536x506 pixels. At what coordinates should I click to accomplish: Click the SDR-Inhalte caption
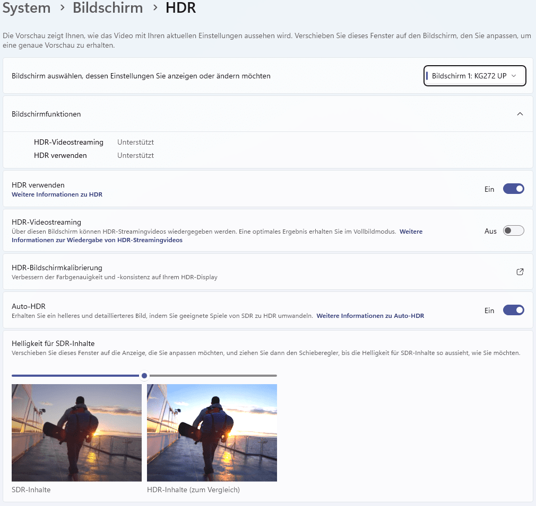click(31, 490)
